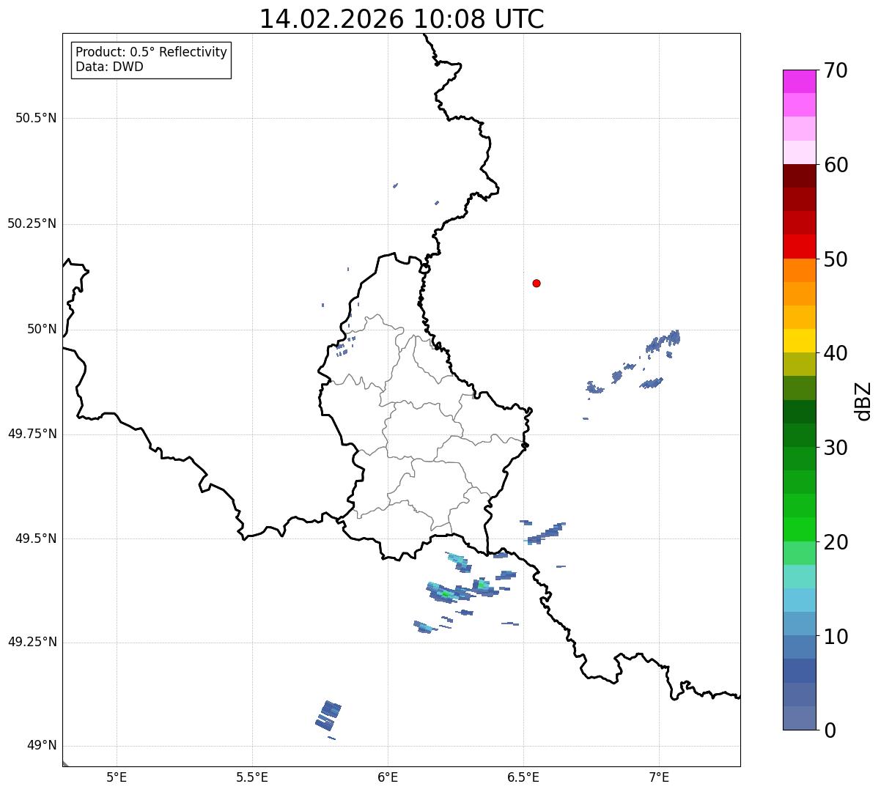Image resolution: width=881 pixels, height=792 pixels.
Task: Click the yellow colorbar segment just above 40
Action: point(799,341)
